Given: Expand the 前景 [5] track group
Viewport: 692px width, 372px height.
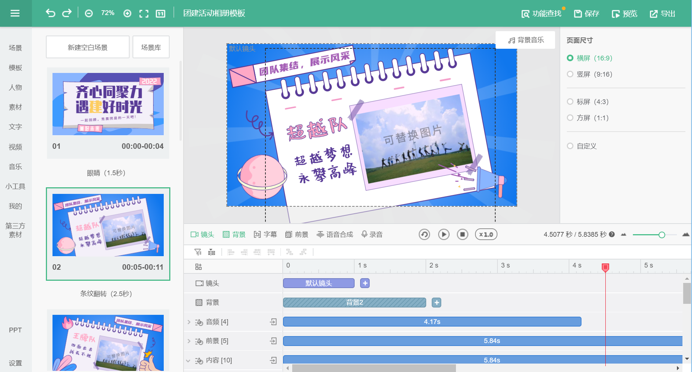Looking at the screenshot, I should [189, 341].
